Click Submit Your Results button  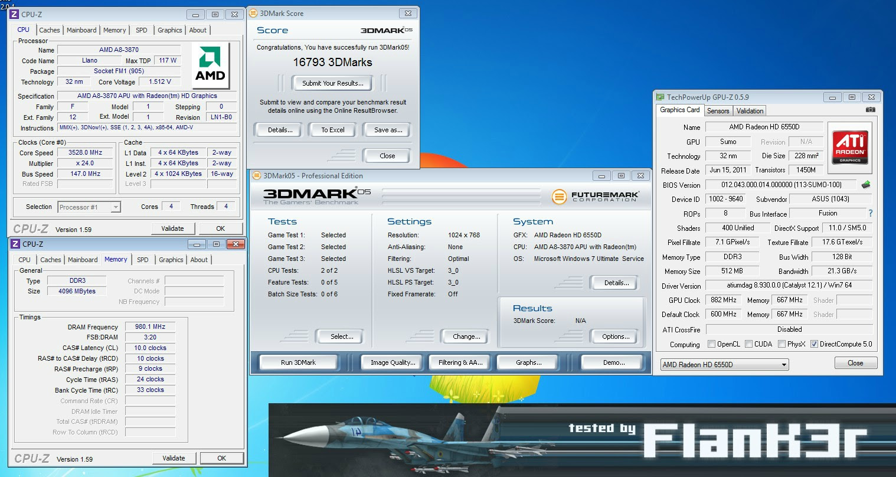pyautogui.click(x=333, y=83)
